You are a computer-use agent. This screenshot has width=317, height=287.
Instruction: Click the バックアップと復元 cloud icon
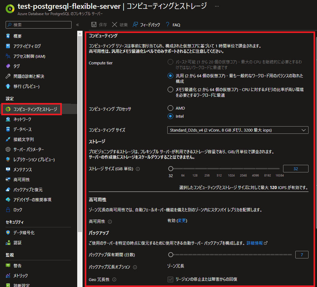pos(8,190)
